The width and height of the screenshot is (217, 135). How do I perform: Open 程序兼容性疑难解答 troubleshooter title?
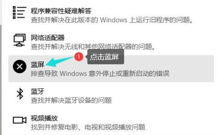(61, 11)
